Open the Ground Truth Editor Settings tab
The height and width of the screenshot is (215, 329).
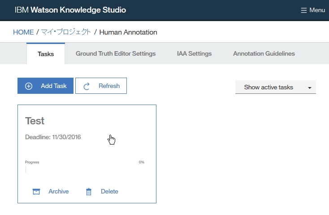(x=116, y=54)
